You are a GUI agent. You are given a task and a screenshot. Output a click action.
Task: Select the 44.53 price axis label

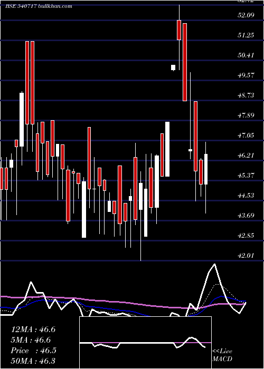click(246, 196)
